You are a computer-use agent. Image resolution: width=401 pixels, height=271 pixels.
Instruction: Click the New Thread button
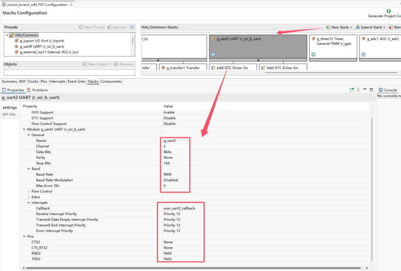click(x=92, y=27)
